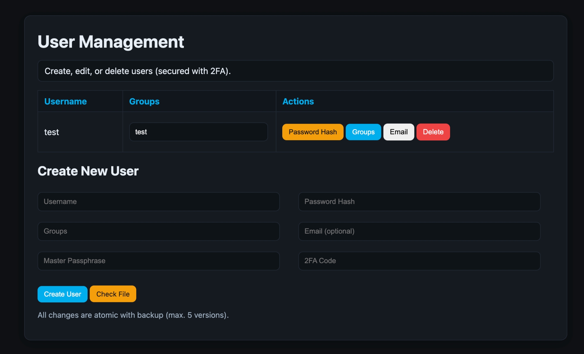
Task: Click the Actions column header
Action: (x=298, y=101)
